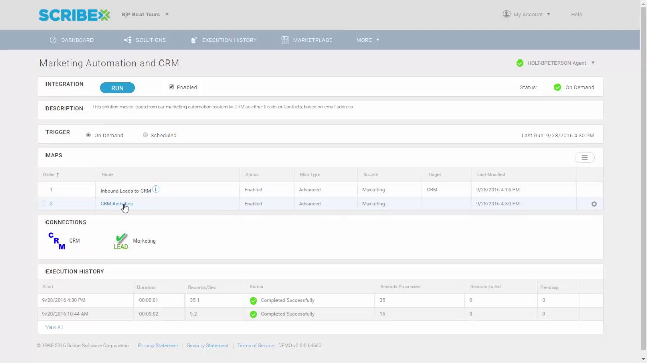This screenshot has height=363, width=647.
Task: Click the On Demand status green icon
Action: tap(558, 87)
